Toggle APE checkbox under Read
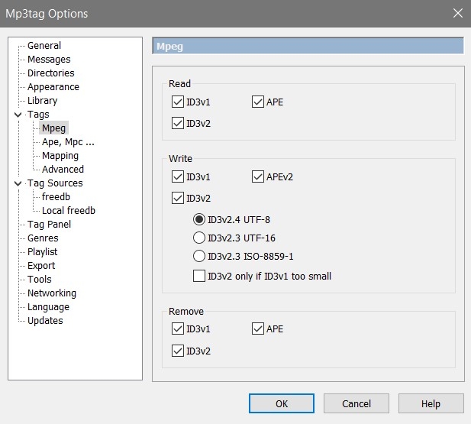471x424 pixels. 258,102
